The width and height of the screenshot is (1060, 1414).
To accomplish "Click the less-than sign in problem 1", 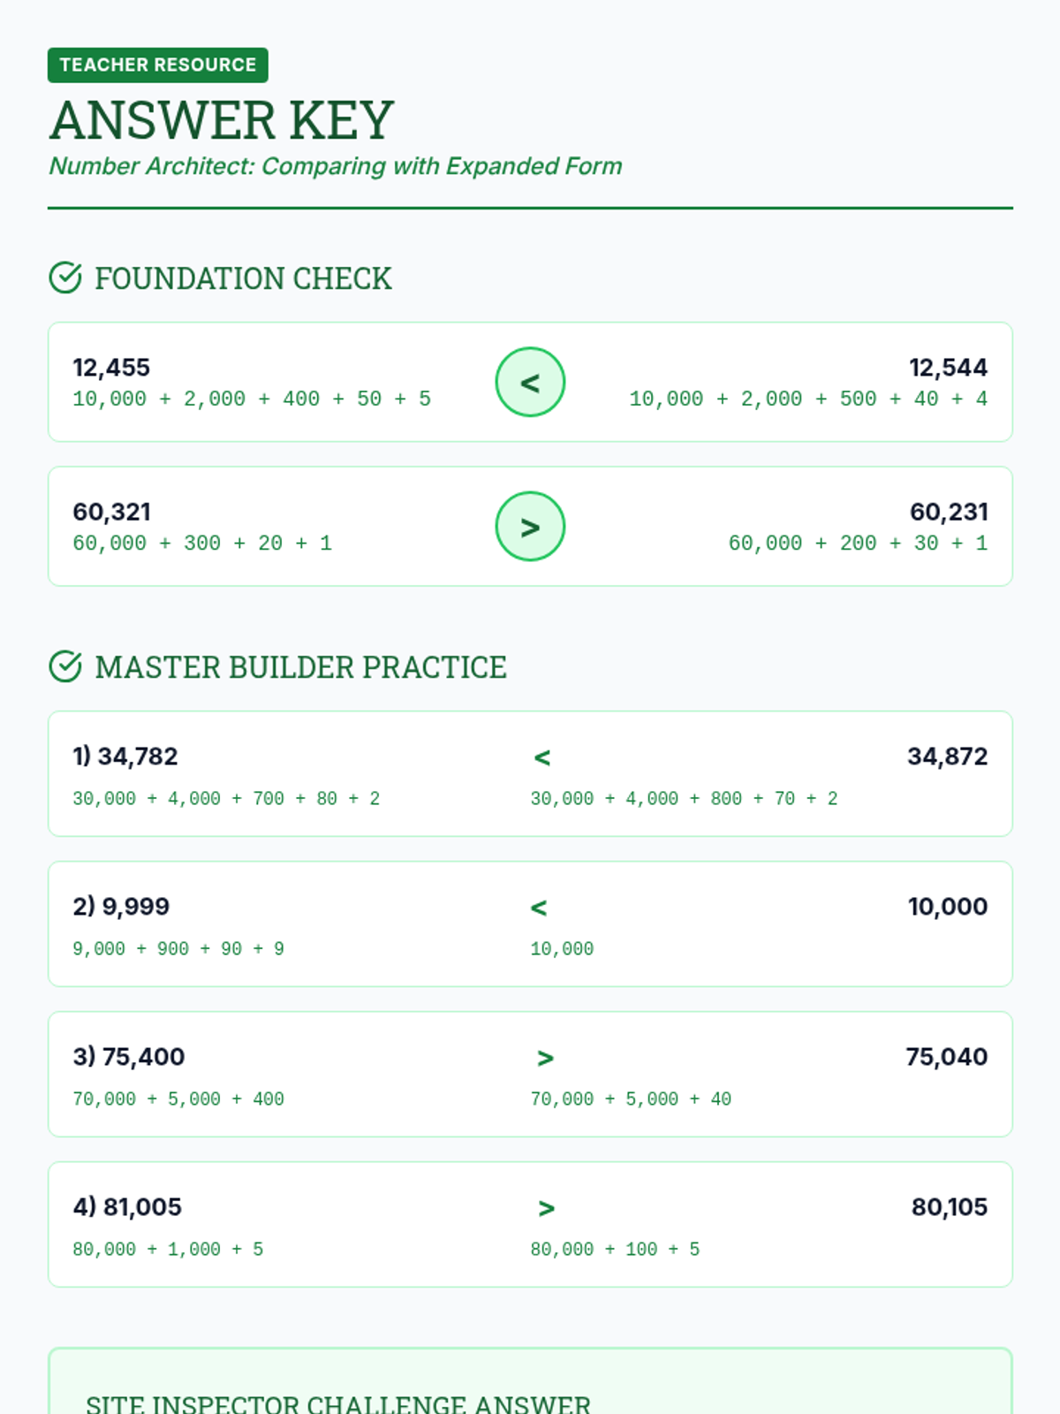I will (542, 757).
